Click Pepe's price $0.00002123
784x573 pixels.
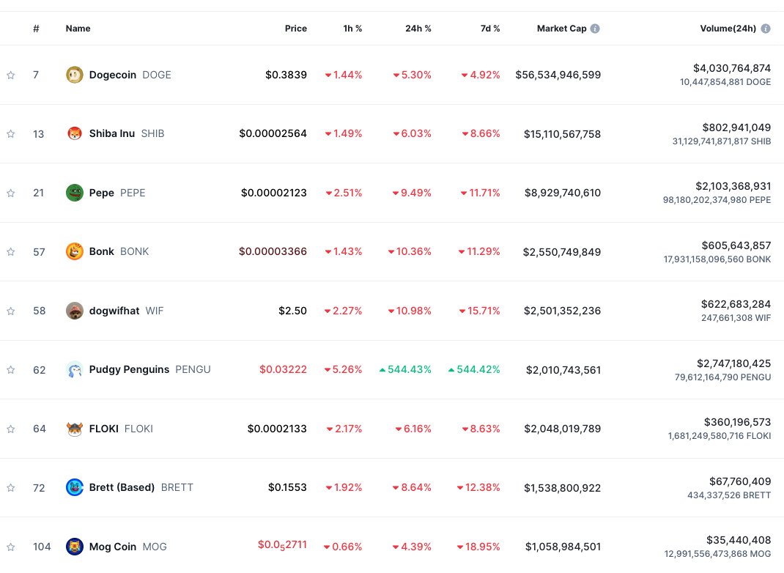pyautogui.click(x=274, y=193)
